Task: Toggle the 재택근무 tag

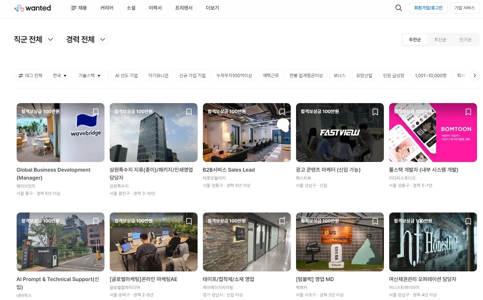Action: 271,75
